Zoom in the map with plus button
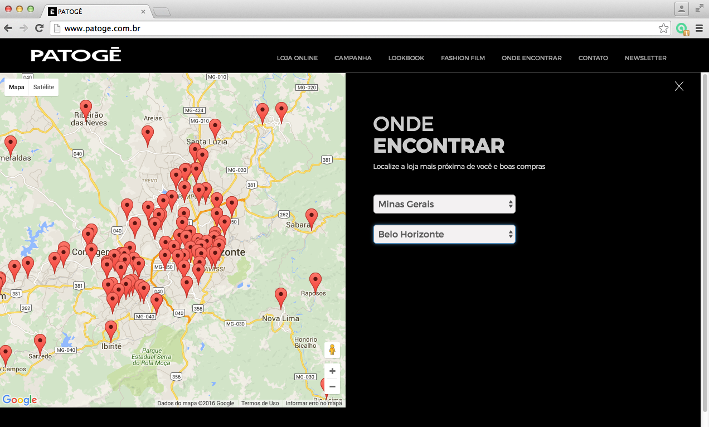Screen dimensions: 709x427 click(x=332, y=371)
